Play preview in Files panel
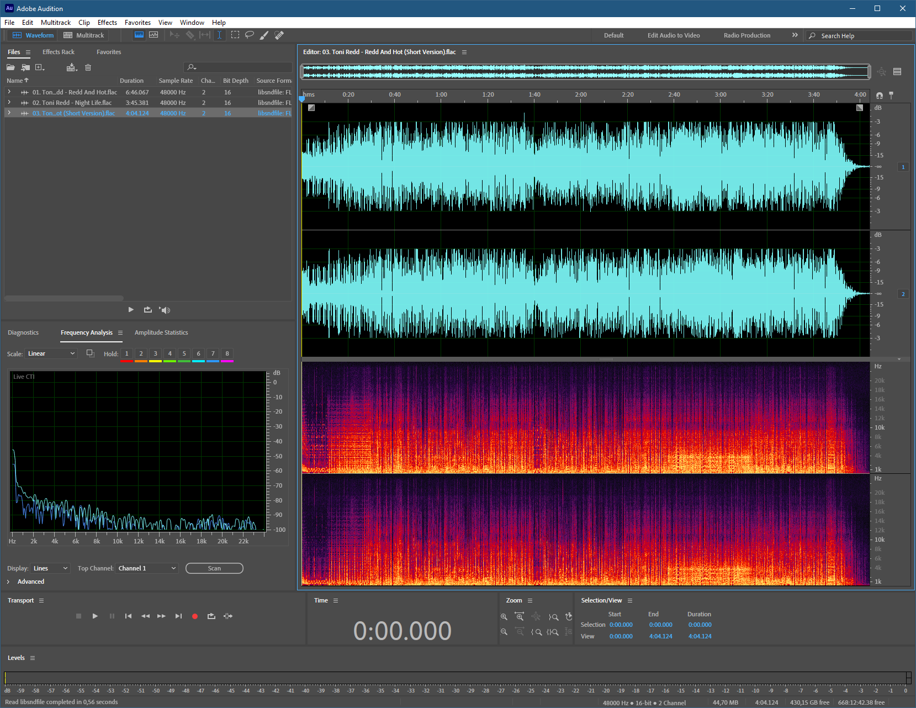916x708 pixels. point(131,310)
